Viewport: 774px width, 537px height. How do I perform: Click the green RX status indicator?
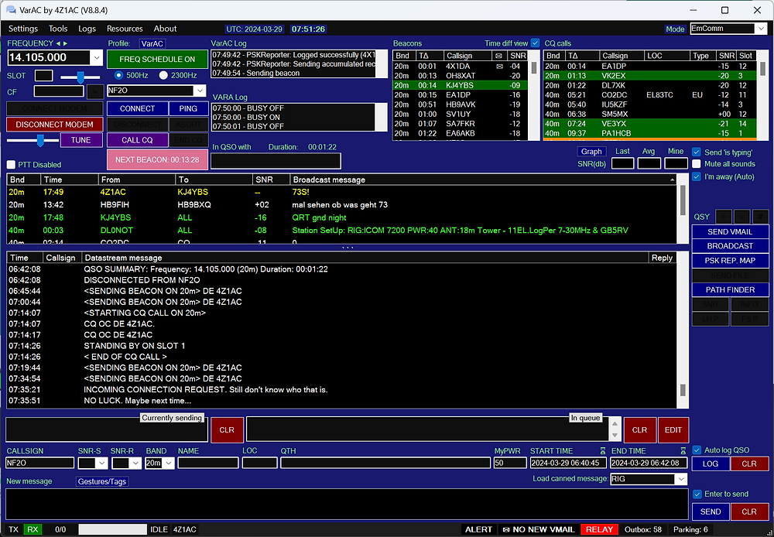click(x=33, y=529)
